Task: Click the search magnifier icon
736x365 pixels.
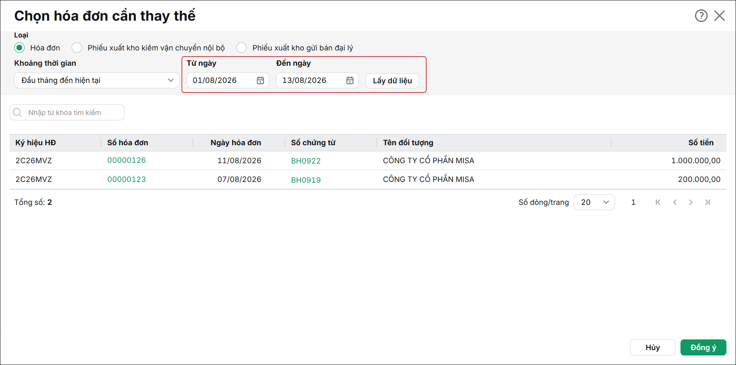Action: 17,112
